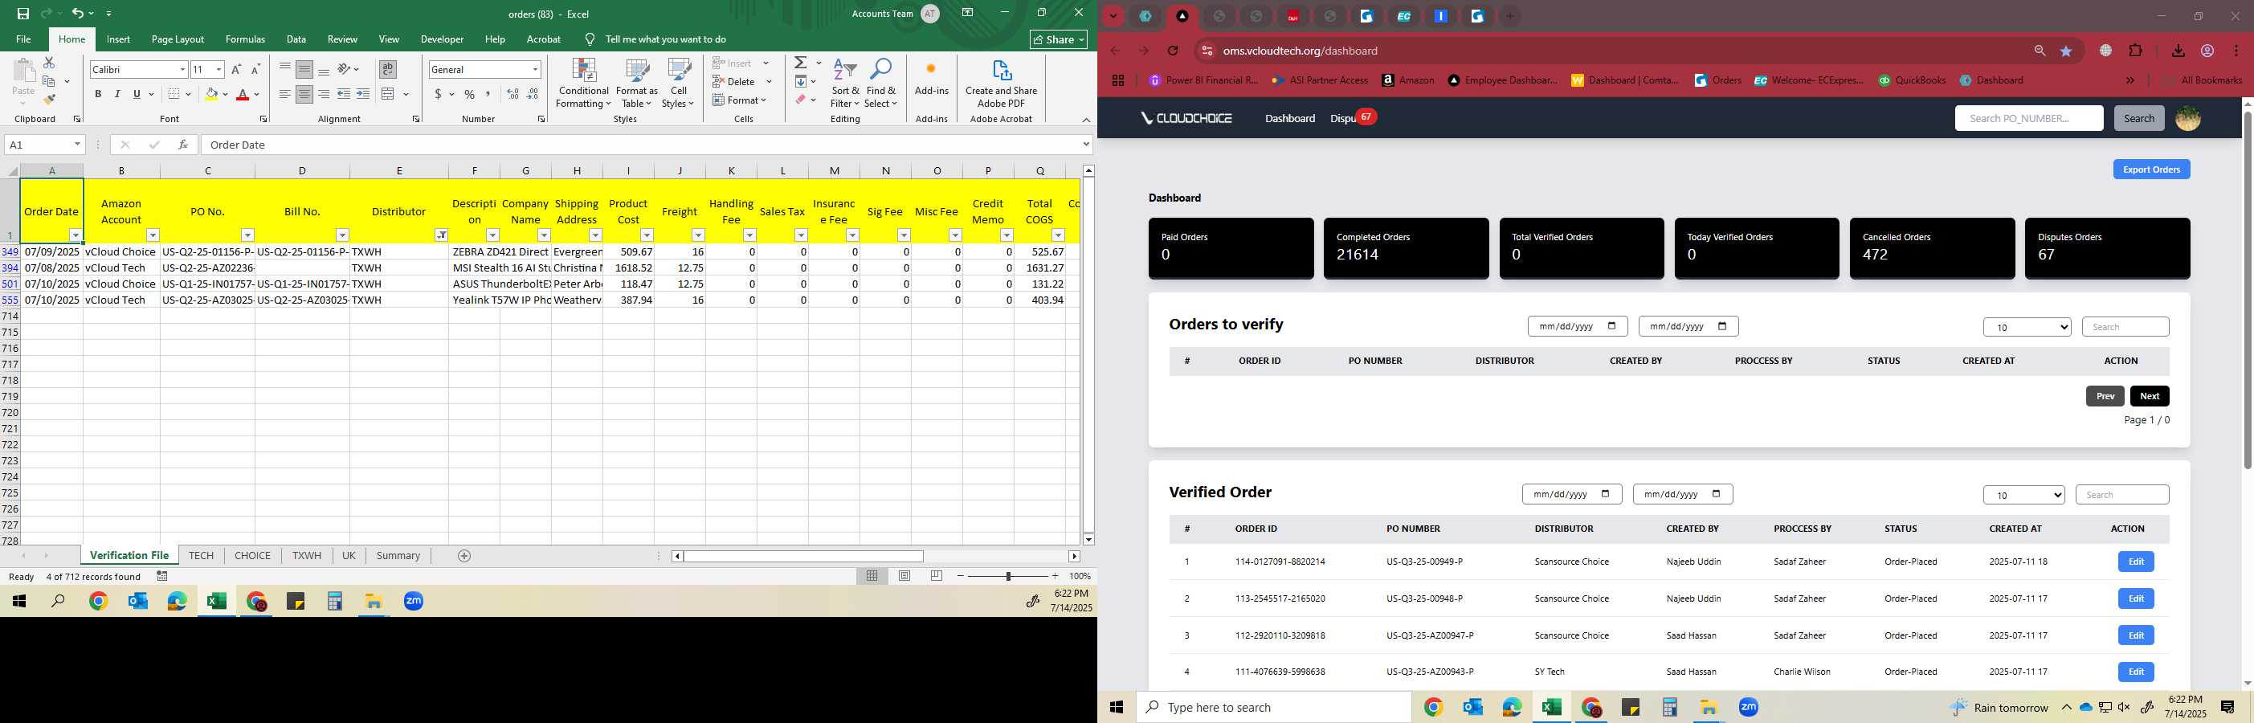Switch to Page Layout view in status bar

click(x=904, y=576)
